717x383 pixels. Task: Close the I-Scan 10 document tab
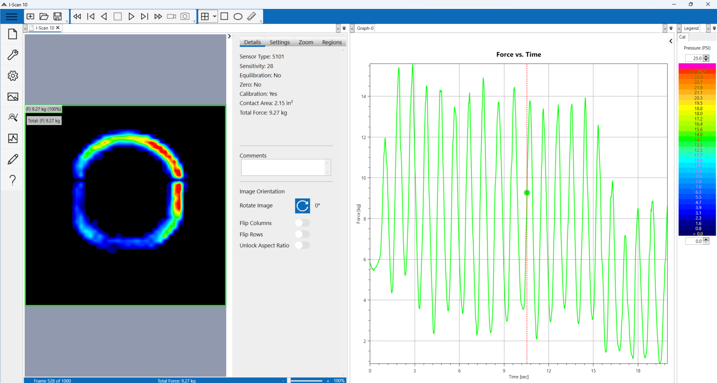click(58, 28)
